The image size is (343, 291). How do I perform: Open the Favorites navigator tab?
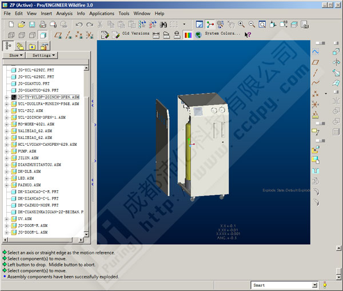point(32,46)
